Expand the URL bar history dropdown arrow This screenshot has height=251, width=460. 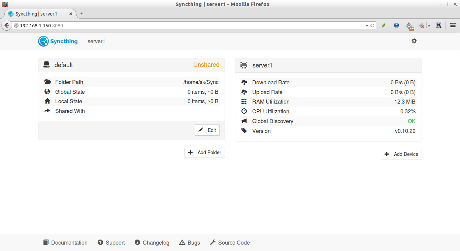(x=367, y=26)
